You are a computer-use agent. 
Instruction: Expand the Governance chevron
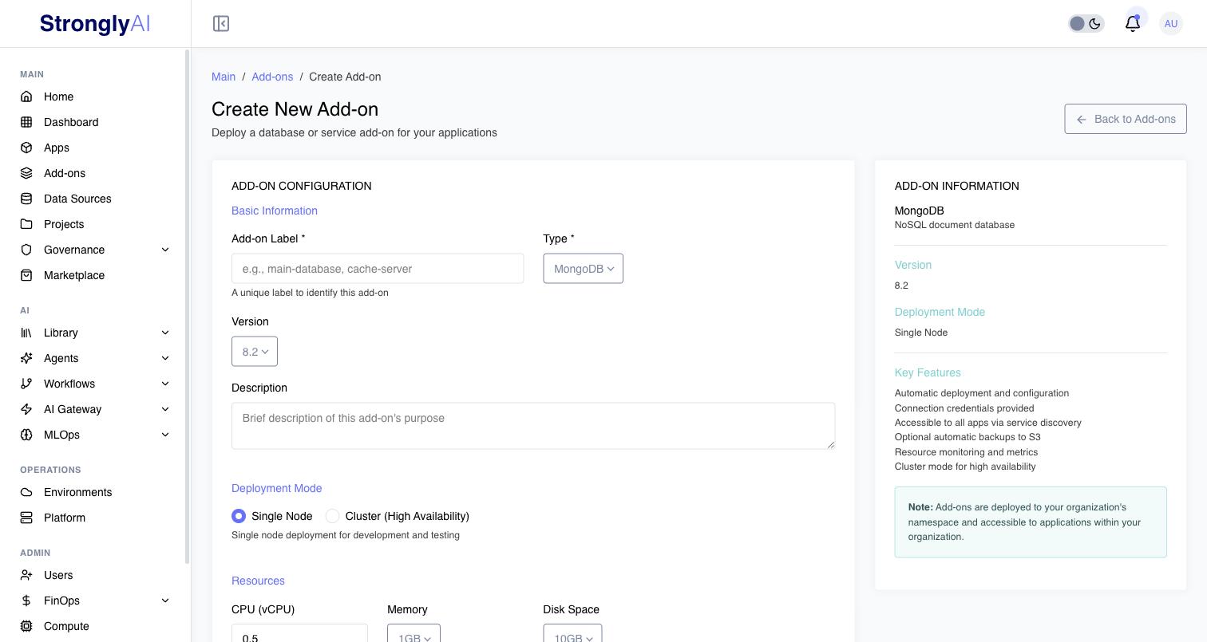coord(165,250)
